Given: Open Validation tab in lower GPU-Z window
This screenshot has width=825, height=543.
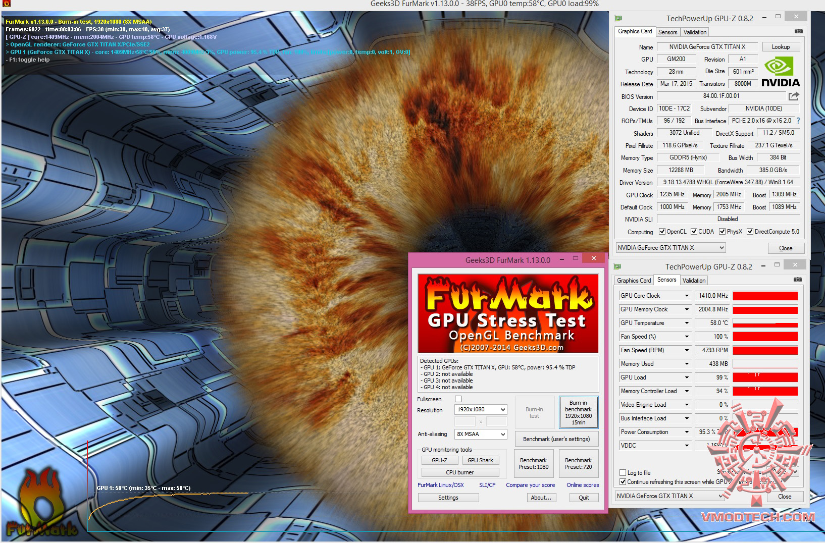Looking at the screenshot, I should [x=694, y=281].
